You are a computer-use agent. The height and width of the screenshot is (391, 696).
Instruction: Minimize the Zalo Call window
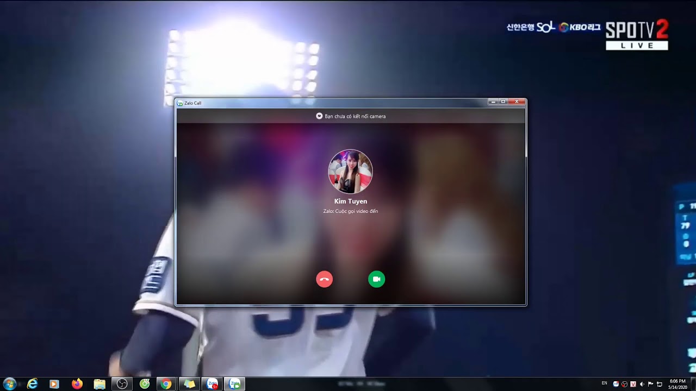point(493,102)
